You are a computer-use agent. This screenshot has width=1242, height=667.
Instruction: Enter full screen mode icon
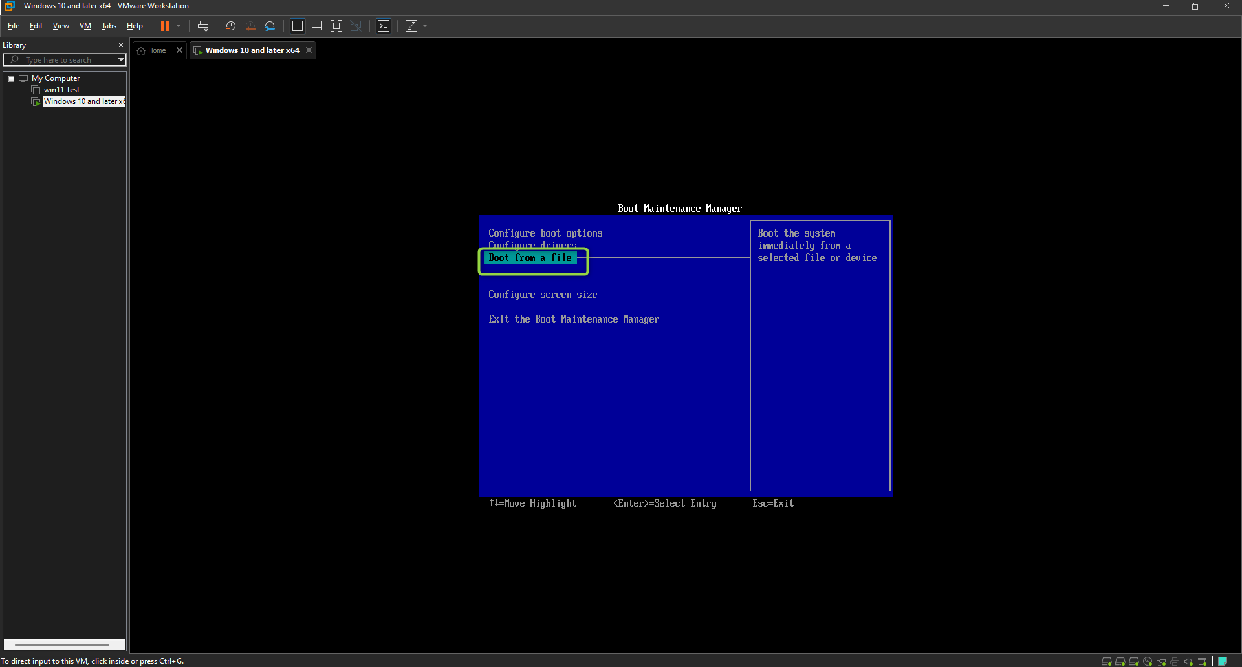pyautogui.click(x=336, y=26)
